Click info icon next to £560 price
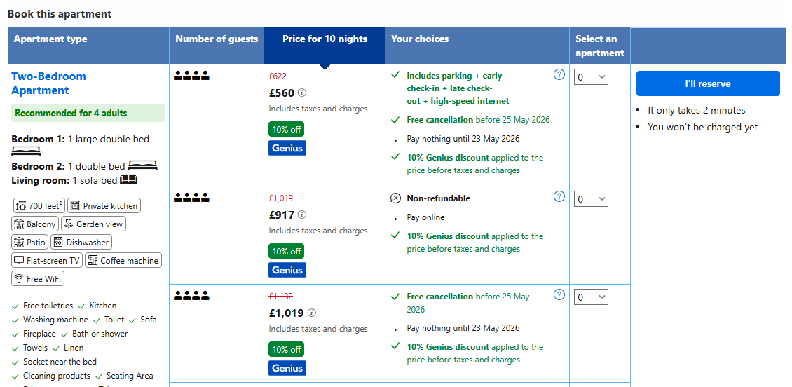The width and height of the screenshot is (792, 387). [x=302, y=93]
